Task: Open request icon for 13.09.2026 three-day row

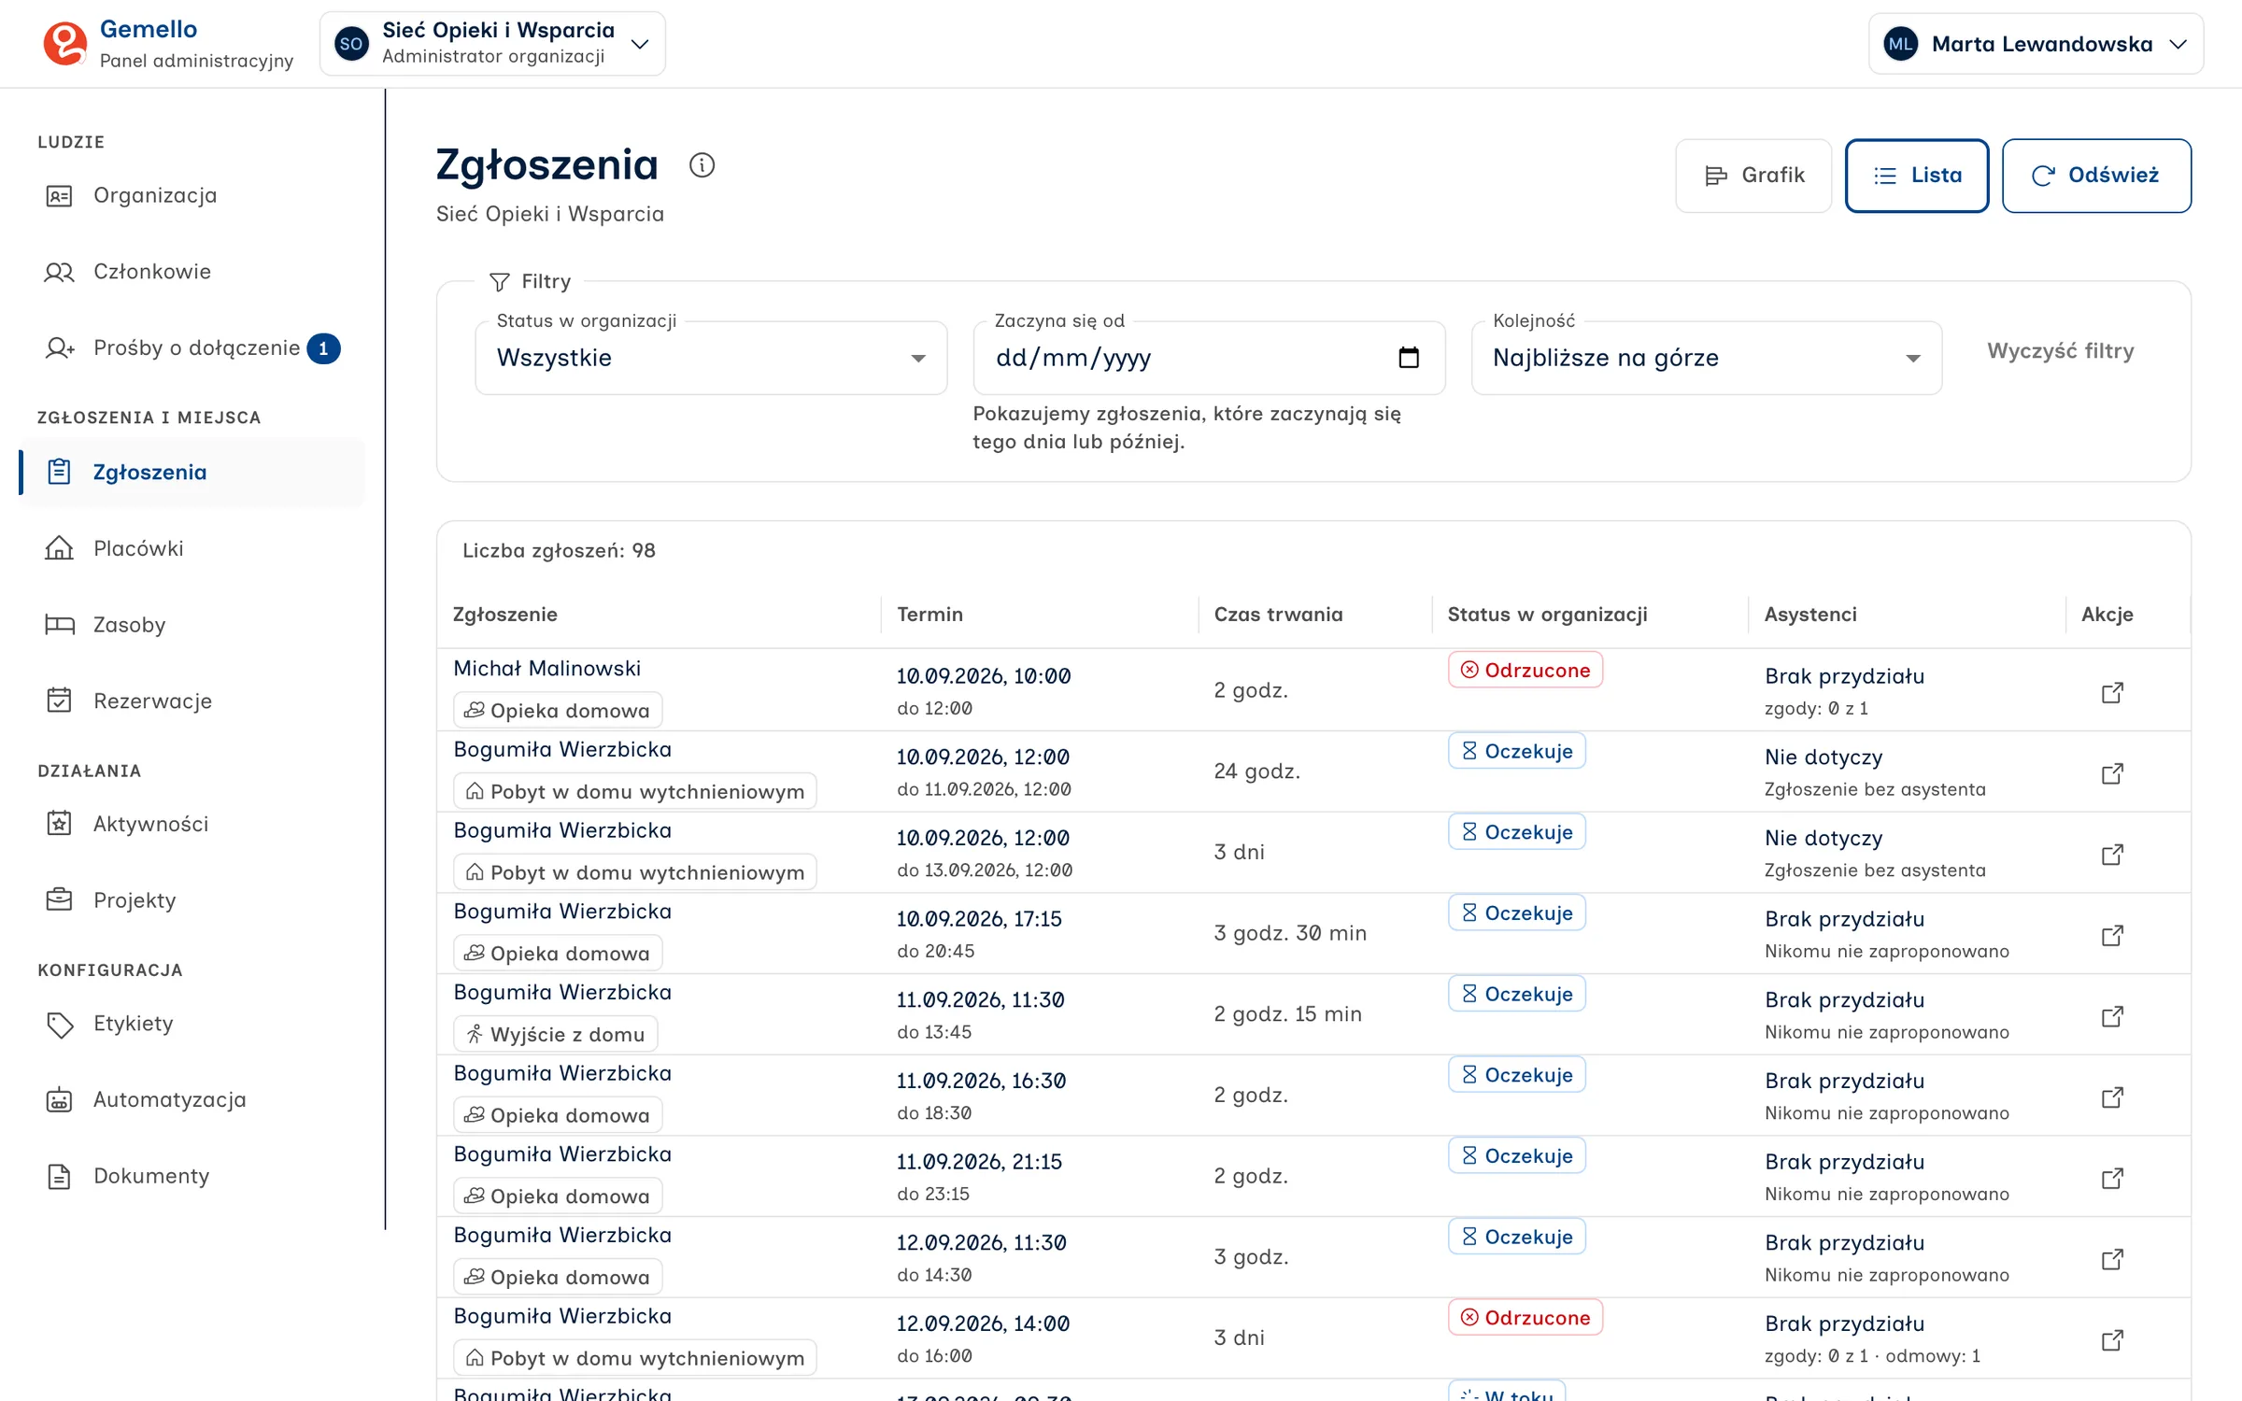Action: [x=2112, y=855]
